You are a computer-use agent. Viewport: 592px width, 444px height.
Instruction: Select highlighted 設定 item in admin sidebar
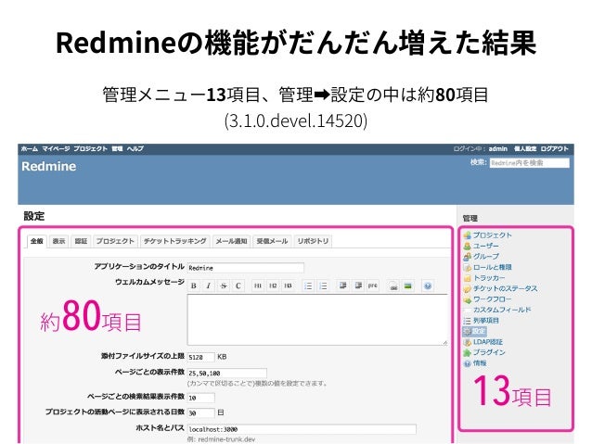475,331
